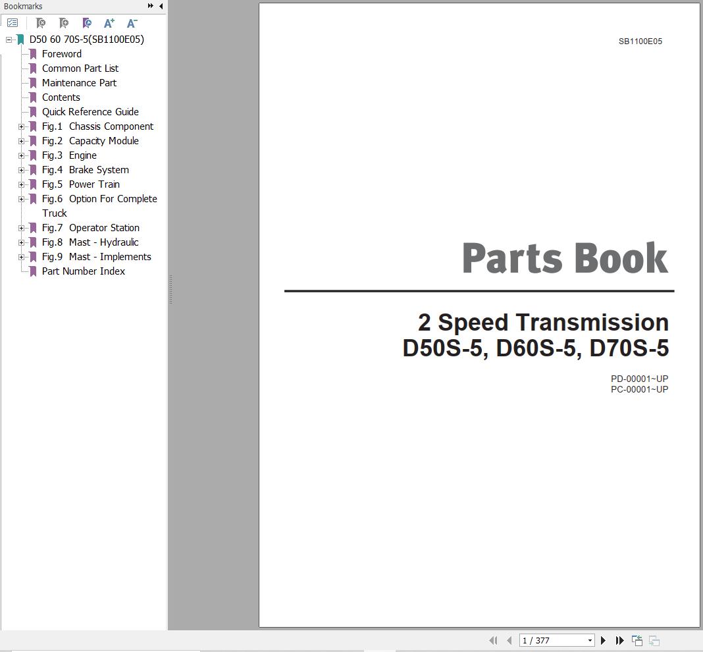Click the bookmark icon beside Quick Reference Guide
This screenshot has width=703, height=652.
(x=33, y=112)
